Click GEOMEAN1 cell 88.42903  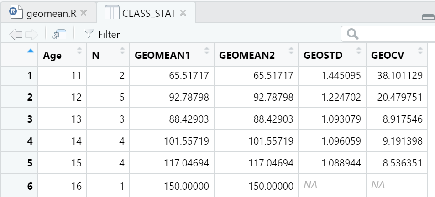[x=172, y=119]
